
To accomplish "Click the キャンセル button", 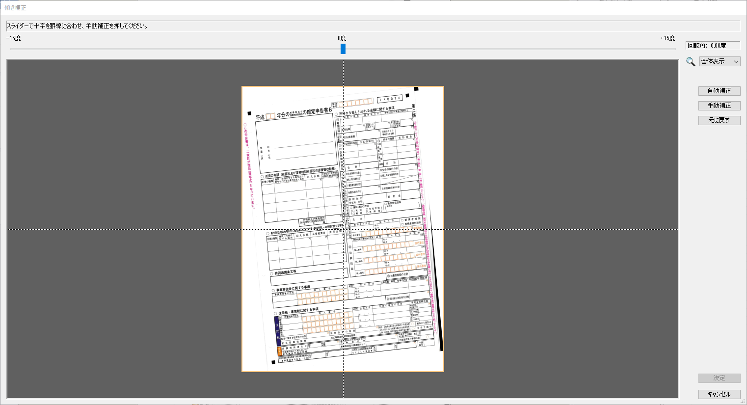I will tap(719, 394).
